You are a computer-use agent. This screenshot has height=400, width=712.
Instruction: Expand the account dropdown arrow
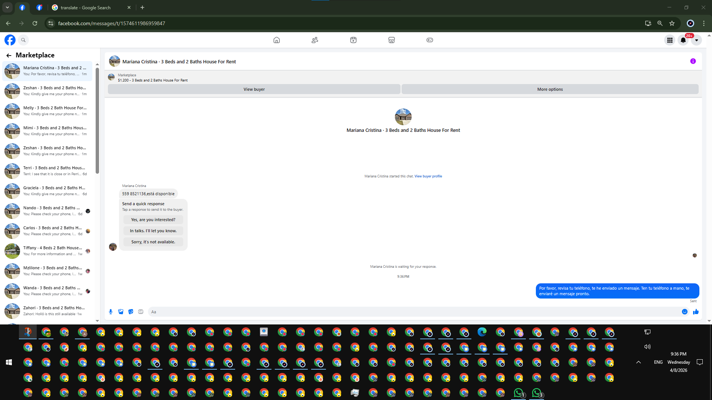coord(696,40)
